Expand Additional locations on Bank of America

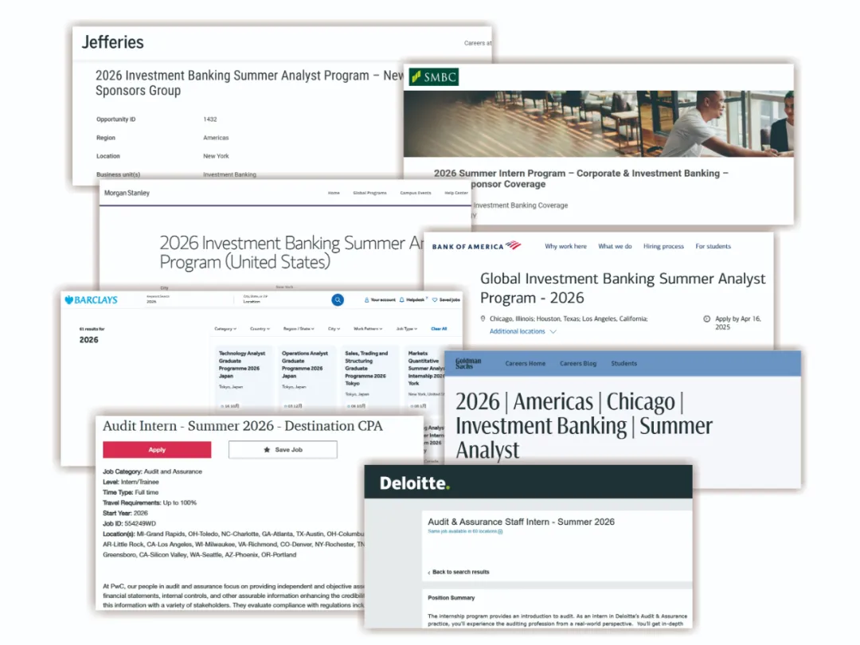[522, 331]
